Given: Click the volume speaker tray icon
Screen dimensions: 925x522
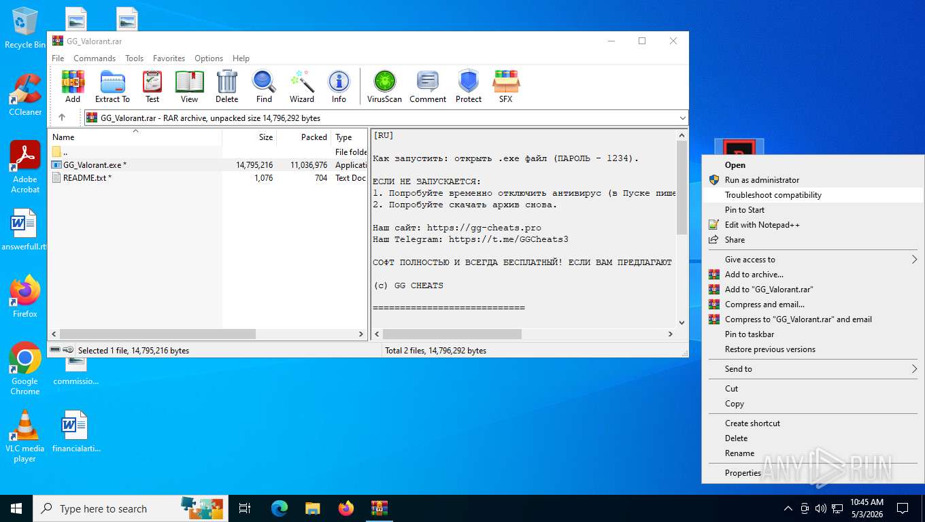Looking at the screenshot, I should (x=820, y=508).
